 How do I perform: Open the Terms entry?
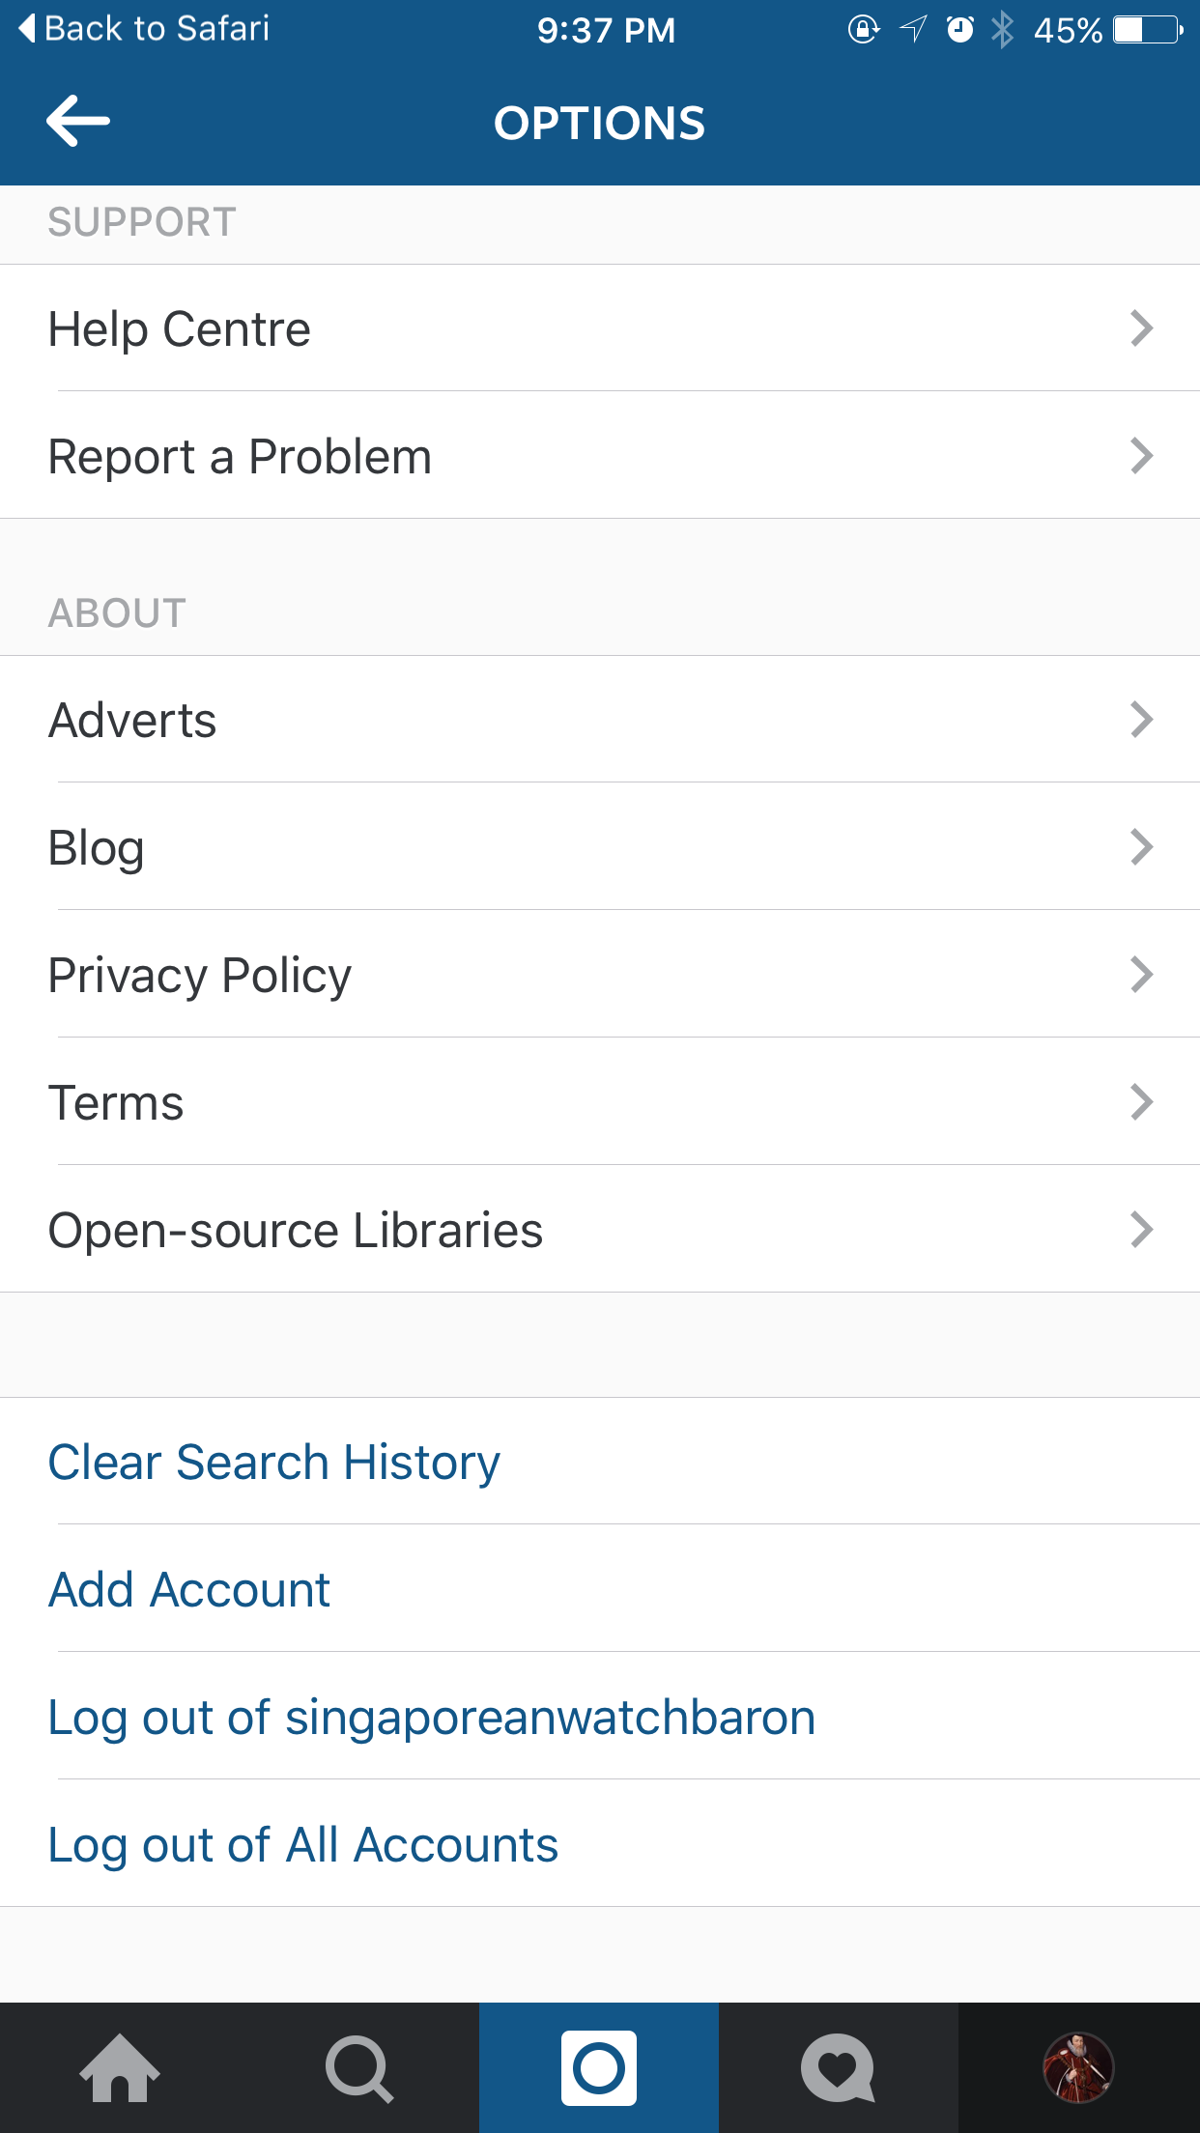116,1103
